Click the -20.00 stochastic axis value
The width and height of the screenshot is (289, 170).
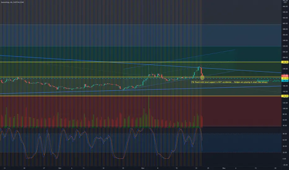285,165
